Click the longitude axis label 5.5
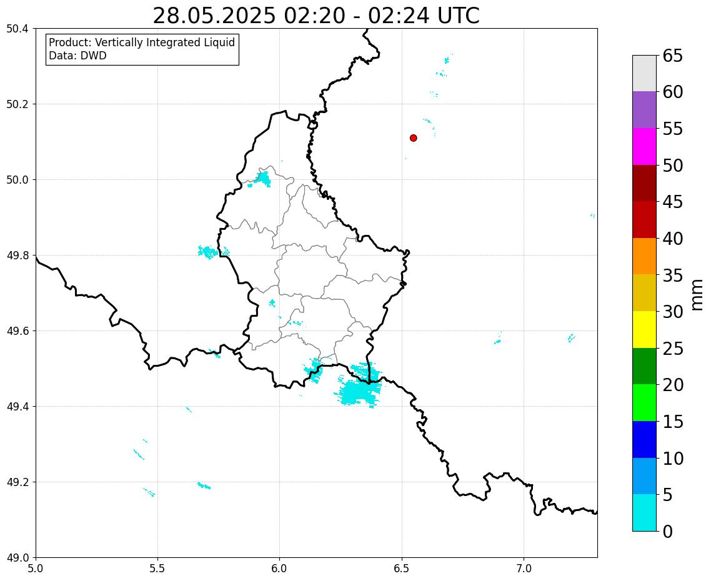 click(x=157, y=569)
